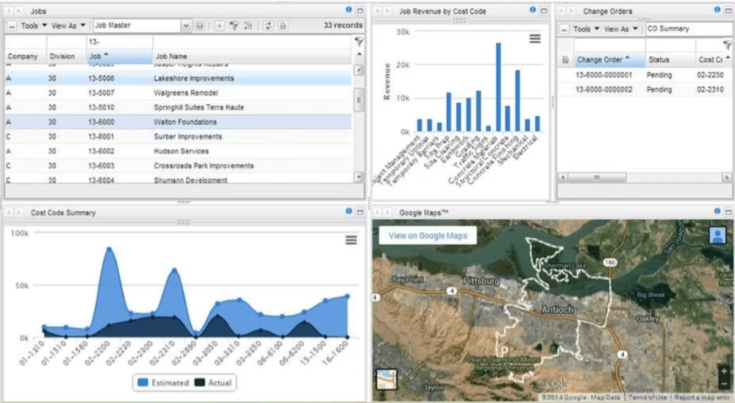The width and height of the screenshot is (735, 403).
Task: Maximize Job Revenue by Cost Code panel
Action: [x=544, y=10]
